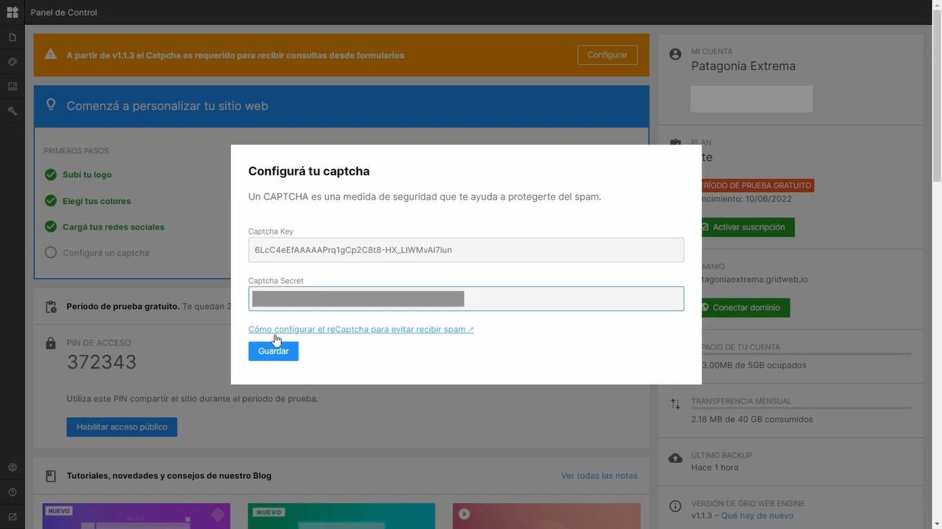Open the image gallery sidebar icon
This screenshot has height=529, width=942.
pyautogui.click(x=12, y=87)
